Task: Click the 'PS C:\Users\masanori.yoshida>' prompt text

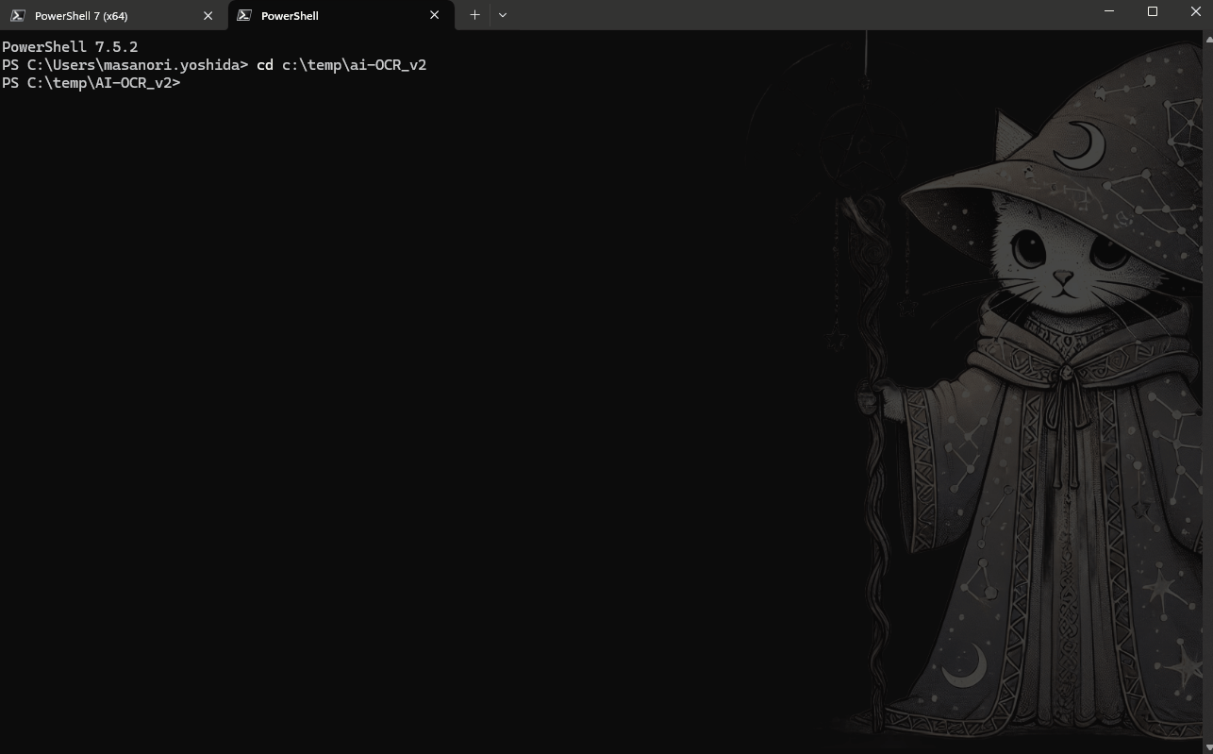Action: [x=125, y=64]
